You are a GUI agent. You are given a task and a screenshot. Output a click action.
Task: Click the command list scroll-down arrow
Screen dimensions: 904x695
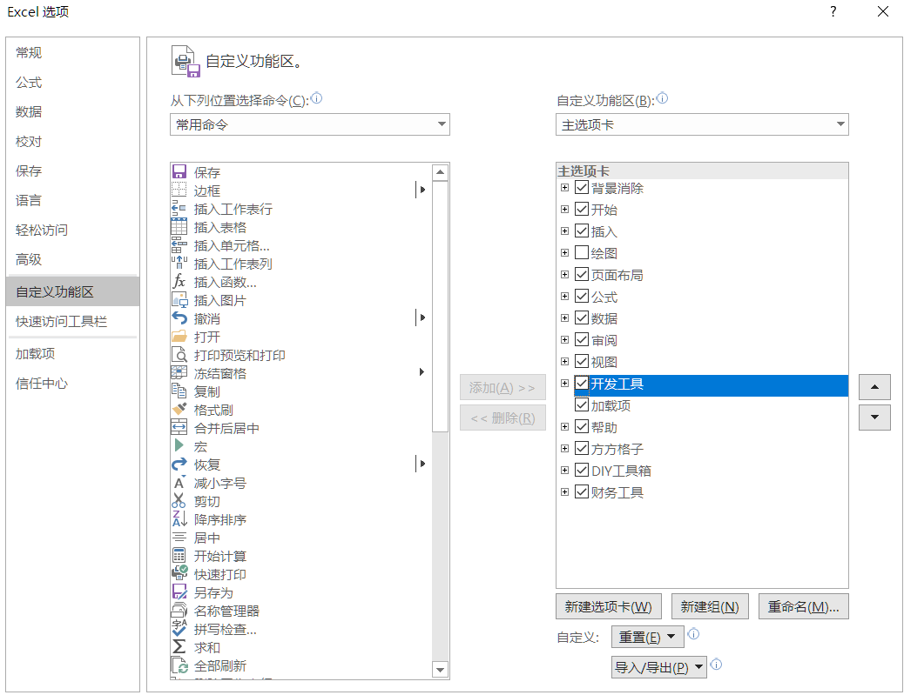click(441, 670)
